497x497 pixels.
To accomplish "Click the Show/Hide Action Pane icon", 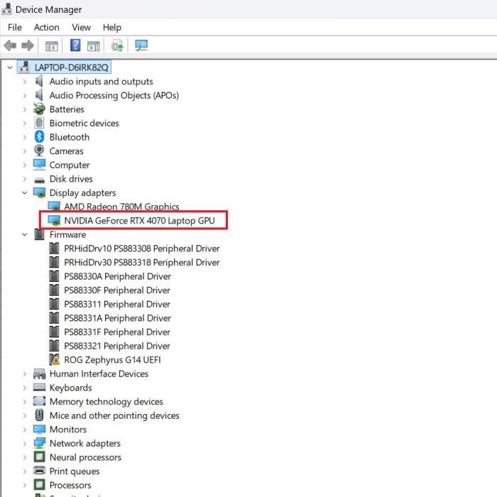I will (94, 46).
